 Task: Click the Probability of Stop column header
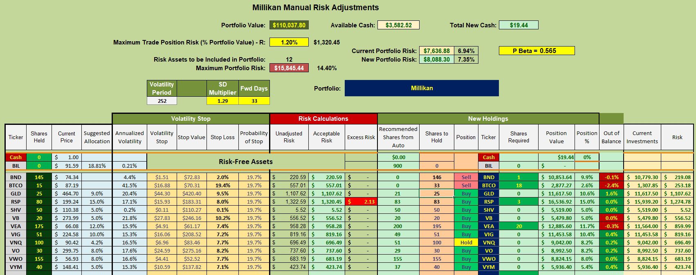254,137
